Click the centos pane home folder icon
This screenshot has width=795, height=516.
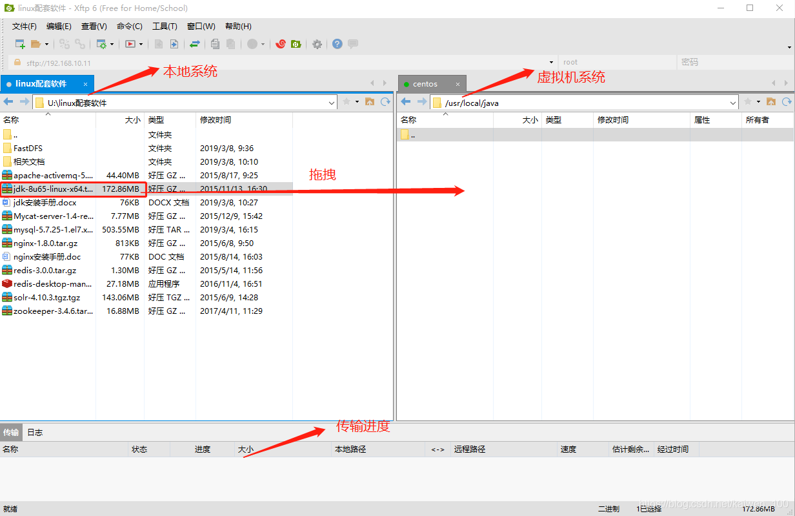(771, 102)
